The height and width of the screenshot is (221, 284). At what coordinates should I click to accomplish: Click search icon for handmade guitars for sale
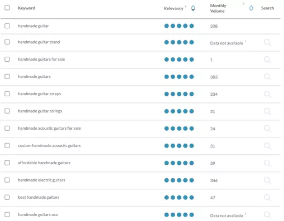click(267, 60)
